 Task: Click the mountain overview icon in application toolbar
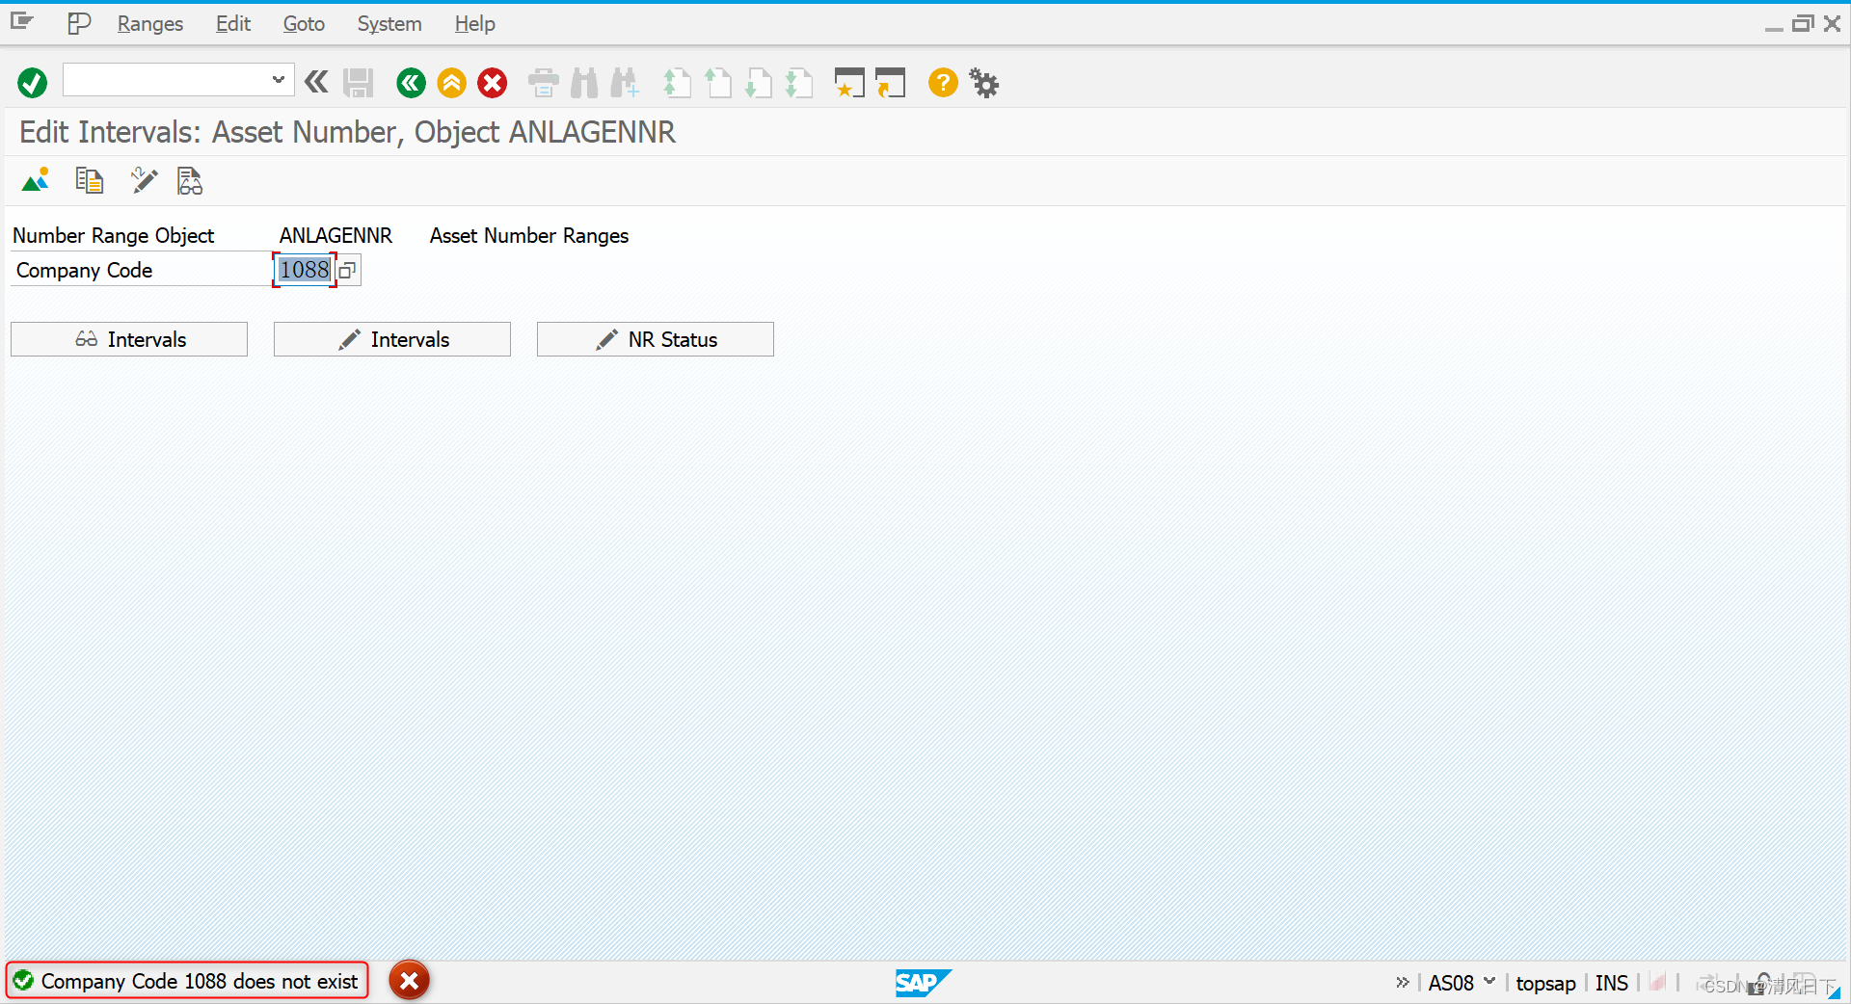pos(36,180)
